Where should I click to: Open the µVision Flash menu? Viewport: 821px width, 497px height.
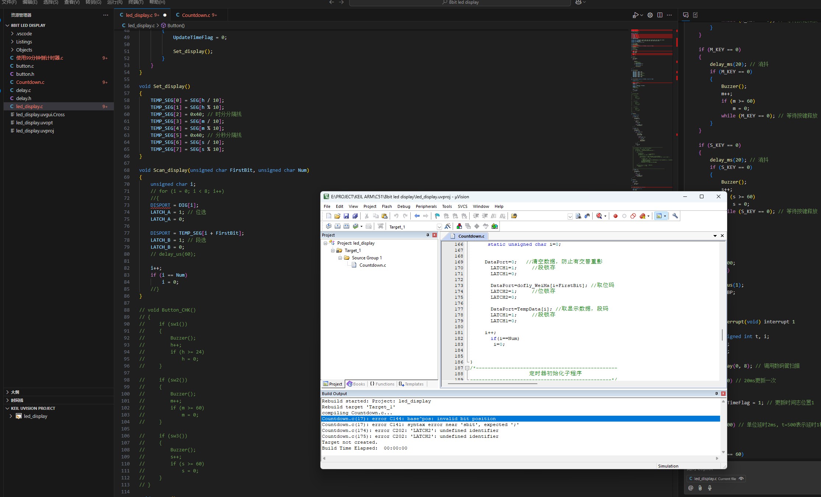[387, 206]
